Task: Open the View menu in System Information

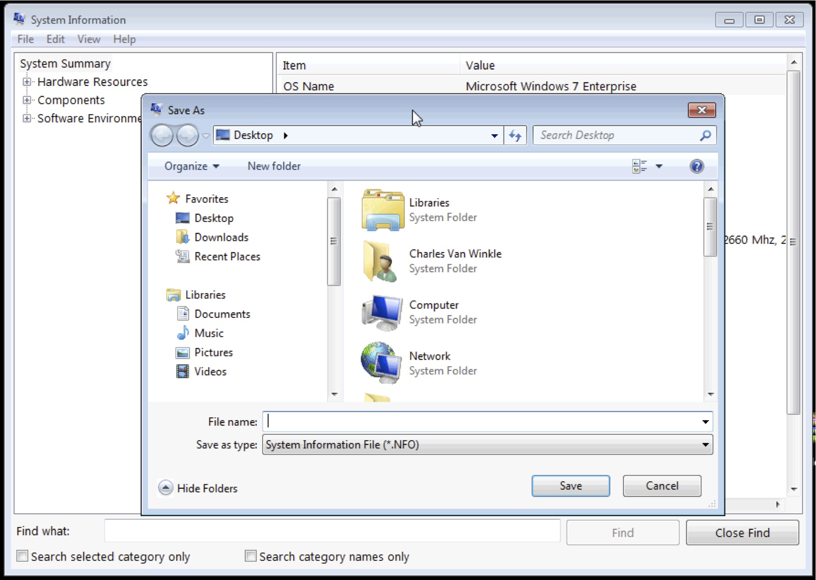Action: [89, 39]
